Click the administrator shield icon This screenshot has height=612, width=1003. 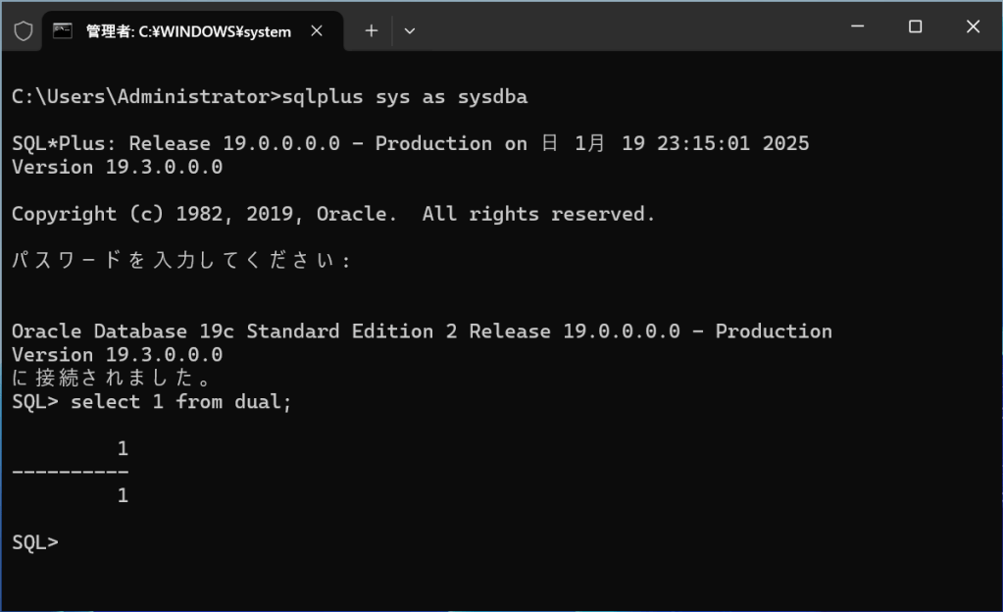(24, 30)
